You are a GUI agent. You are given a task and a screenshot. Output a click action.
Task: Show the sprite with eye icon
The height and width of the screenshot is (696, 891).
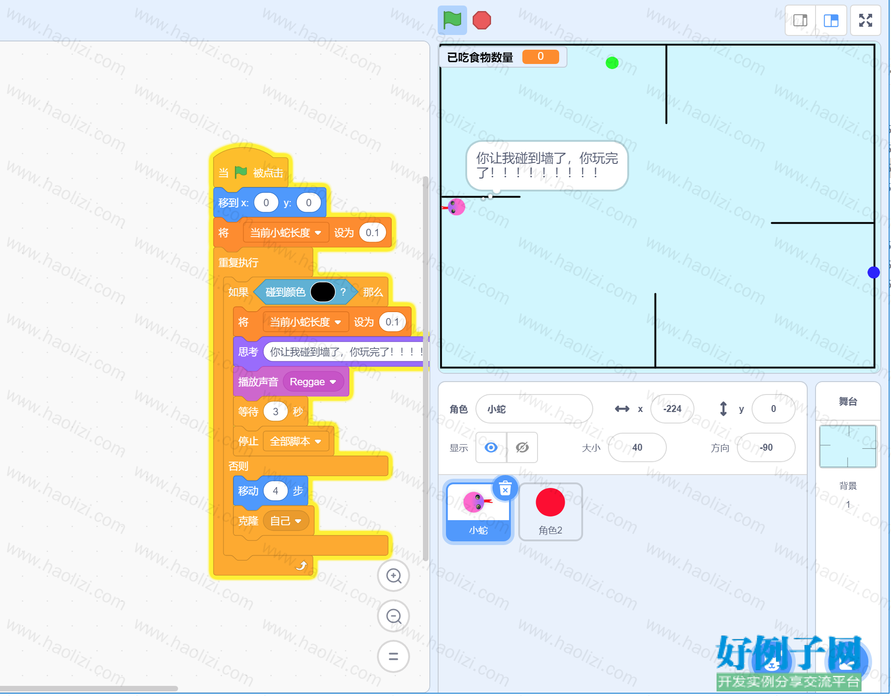click(491, 447)
